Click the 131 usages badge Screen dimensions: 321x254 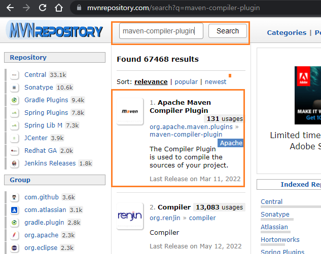[x=224, y=118]
